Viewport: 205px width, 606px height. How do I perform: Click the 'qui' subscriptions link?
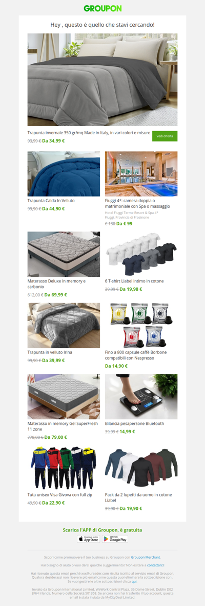134,581
